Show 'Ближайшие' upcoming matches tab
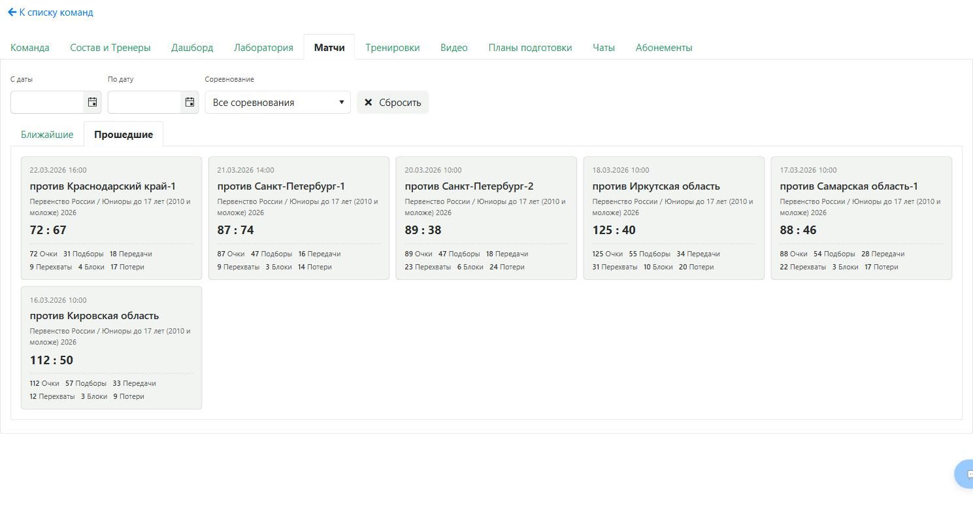The image size is (973, 531). (47, 134)
